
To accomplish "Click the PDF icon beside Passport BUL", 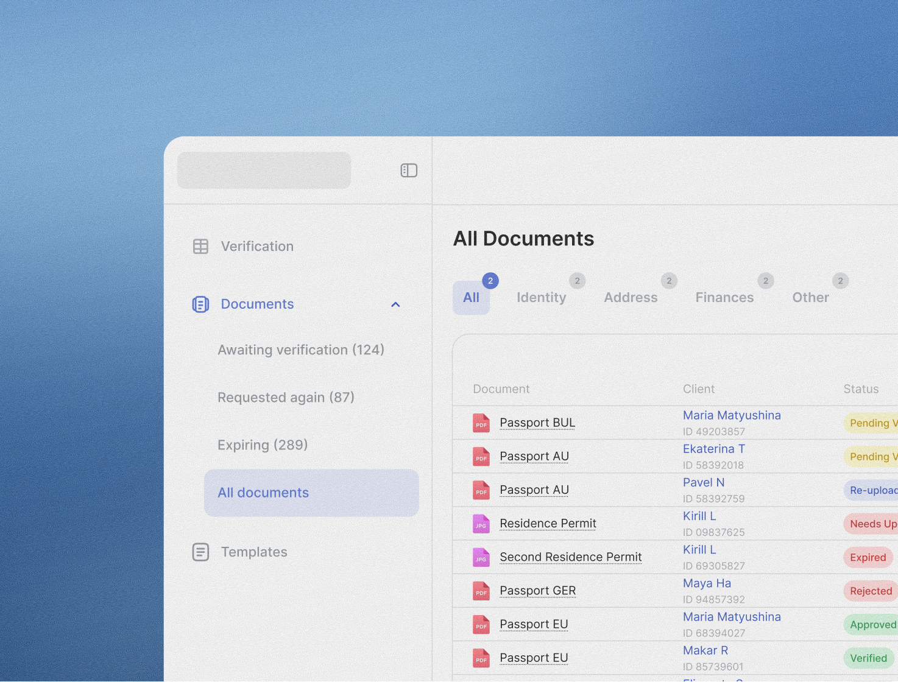I will tap(481, 423).
